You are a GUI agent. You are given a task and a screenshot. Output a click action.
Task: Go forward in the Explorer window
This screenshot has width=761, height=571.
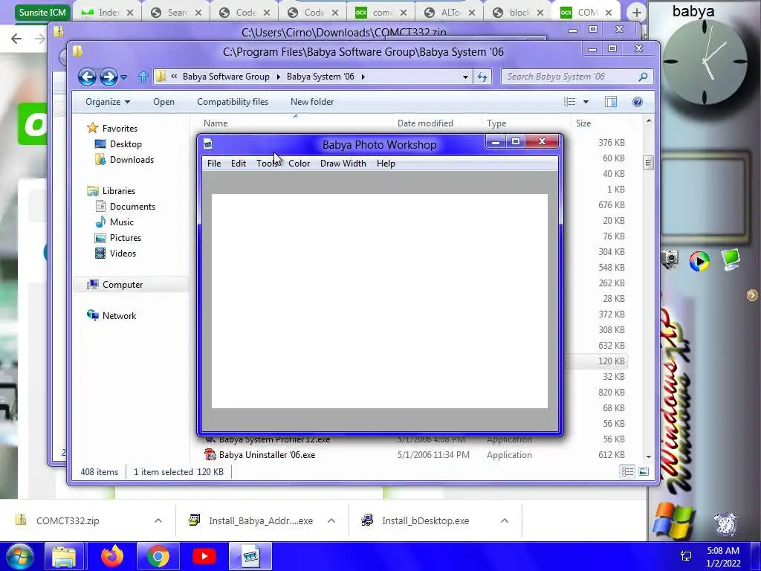click(109, 77)
